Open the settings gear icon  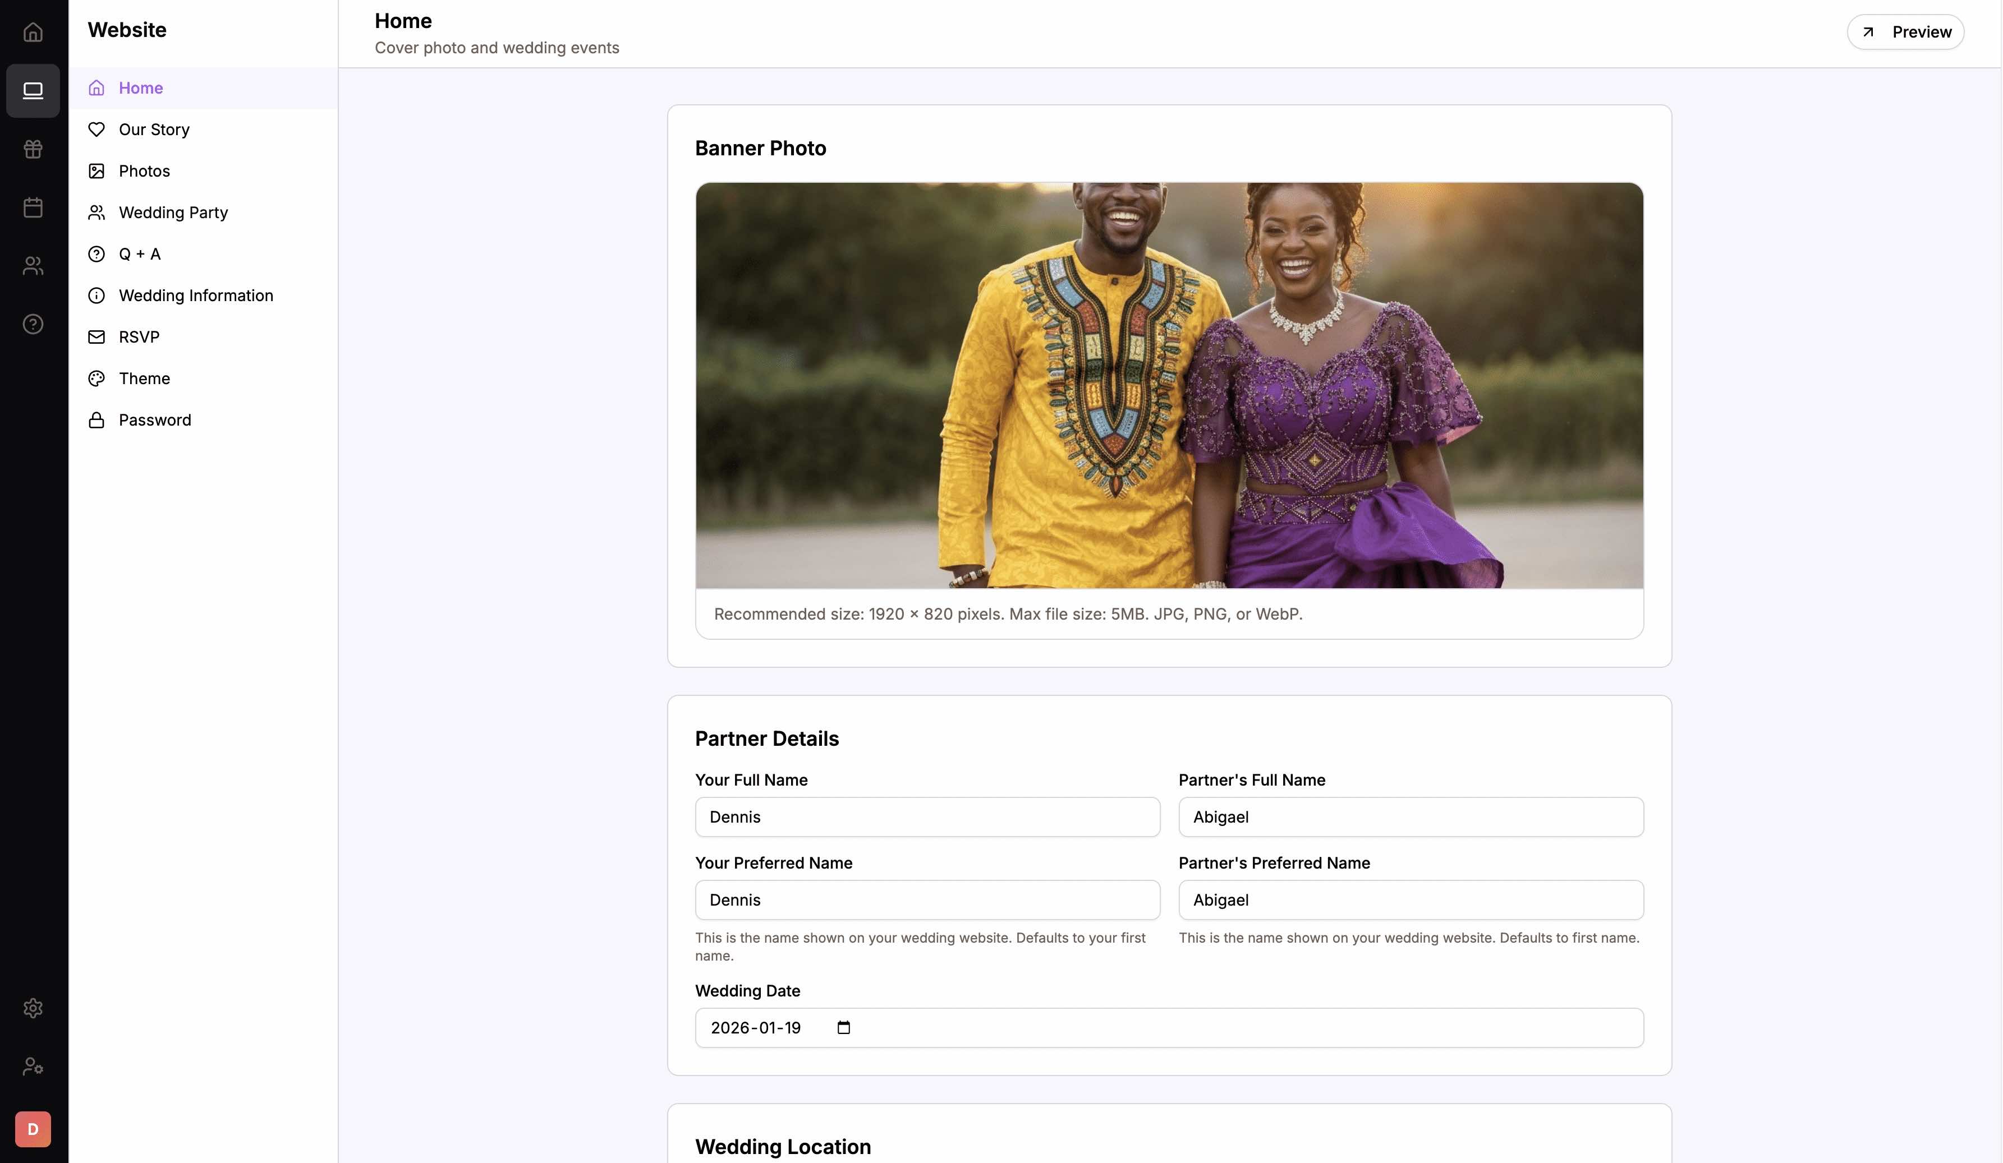[x=33, y=1007]
